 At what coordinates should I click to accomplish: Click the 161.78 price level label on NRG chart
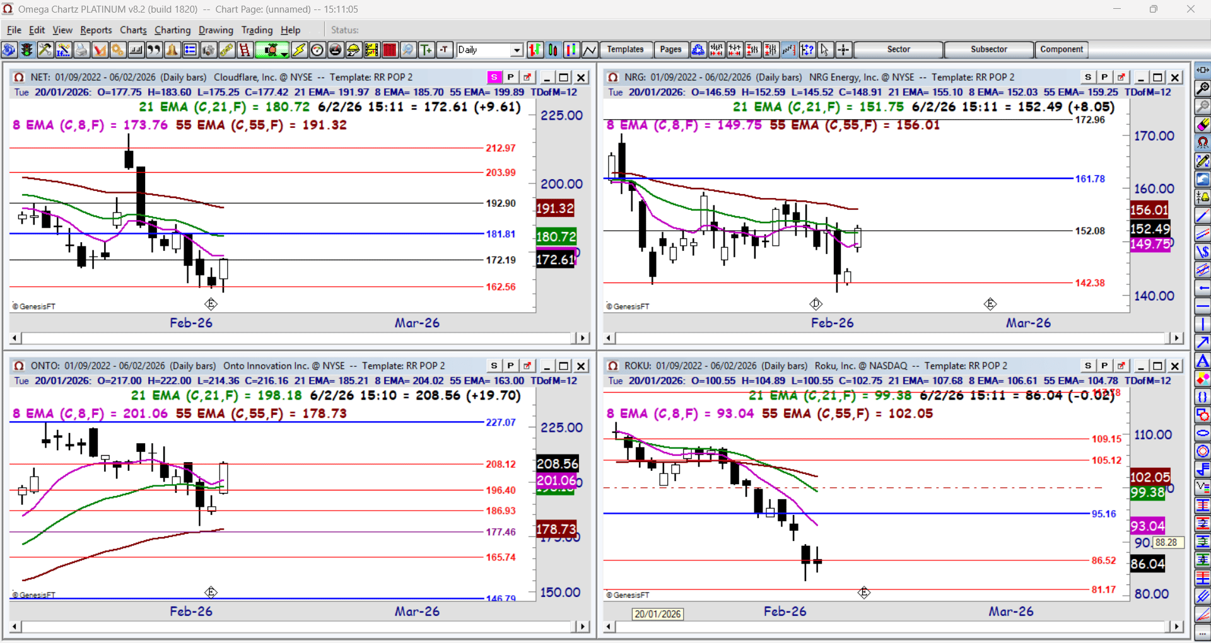pos(1090,179)
